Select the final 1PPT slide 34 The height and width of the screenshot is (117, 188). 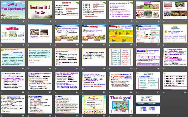(x=148, y=104)
